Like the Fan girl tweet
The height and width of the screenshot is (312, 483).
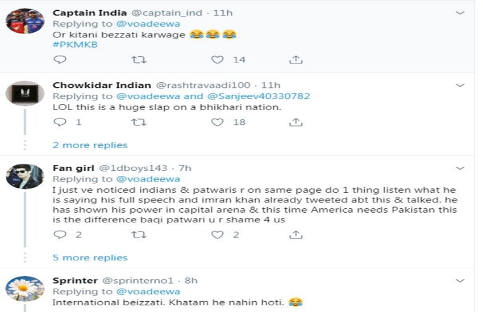click(x=218, y=234)
